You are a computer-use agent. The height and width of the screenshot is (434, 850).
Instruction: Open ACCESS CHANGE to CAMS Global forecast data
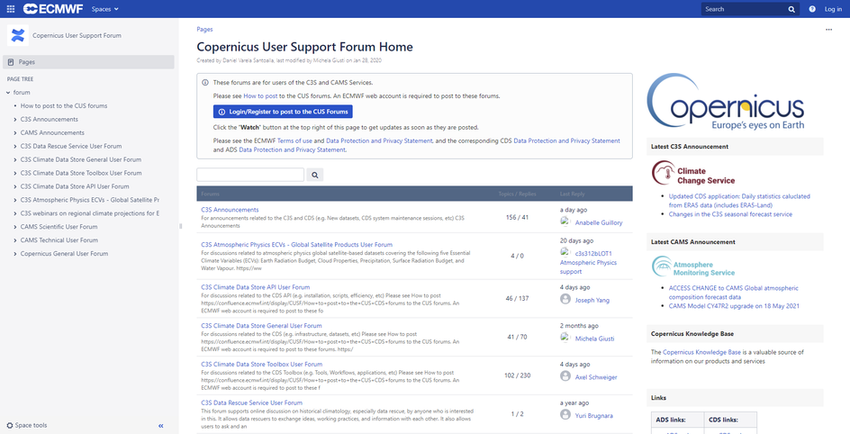coord(734,293)
